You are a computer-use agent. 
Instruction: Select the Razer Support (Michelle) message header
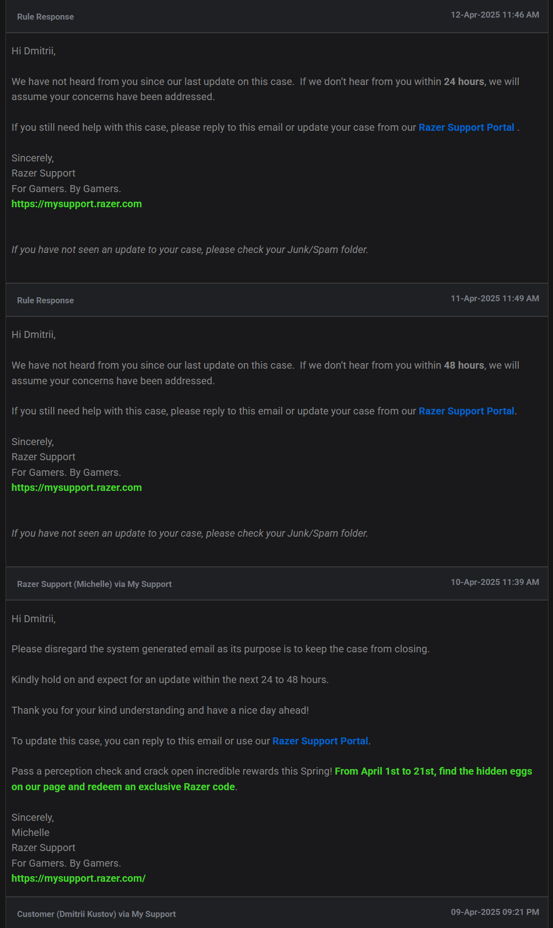[276, 583]
